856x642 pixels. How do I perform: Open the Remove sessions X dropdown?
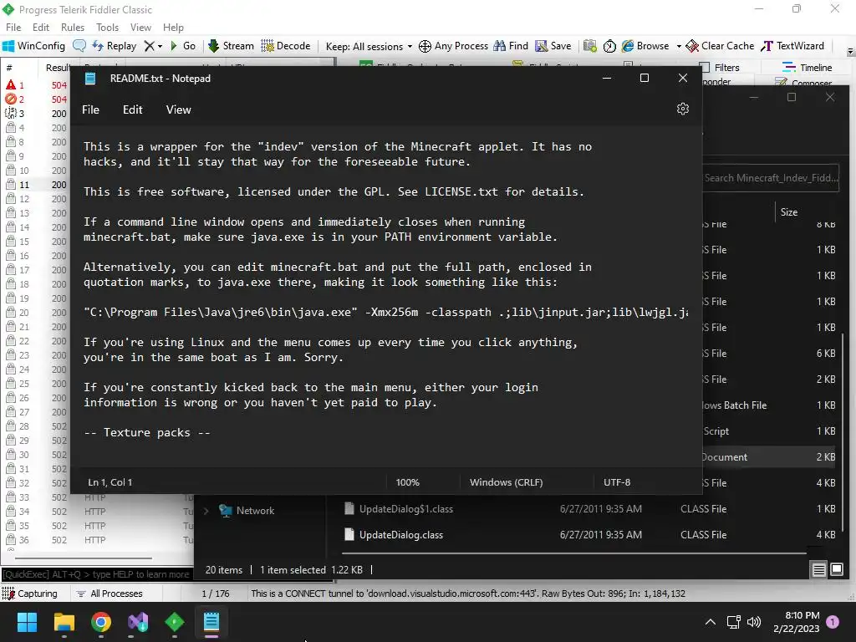tap(154, 46)
